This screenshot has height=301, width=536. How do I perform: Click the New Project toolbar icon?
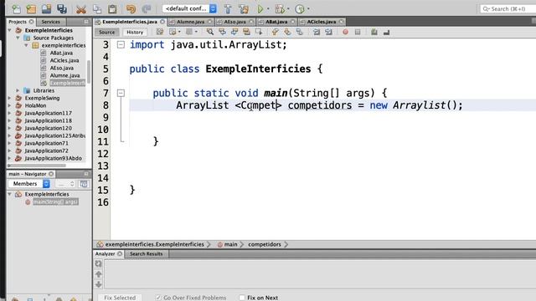tap(31, 9)
